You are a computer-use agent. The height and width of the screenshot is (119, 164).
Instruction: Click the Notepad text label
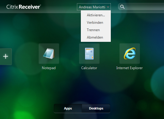(x=49, y=68)
